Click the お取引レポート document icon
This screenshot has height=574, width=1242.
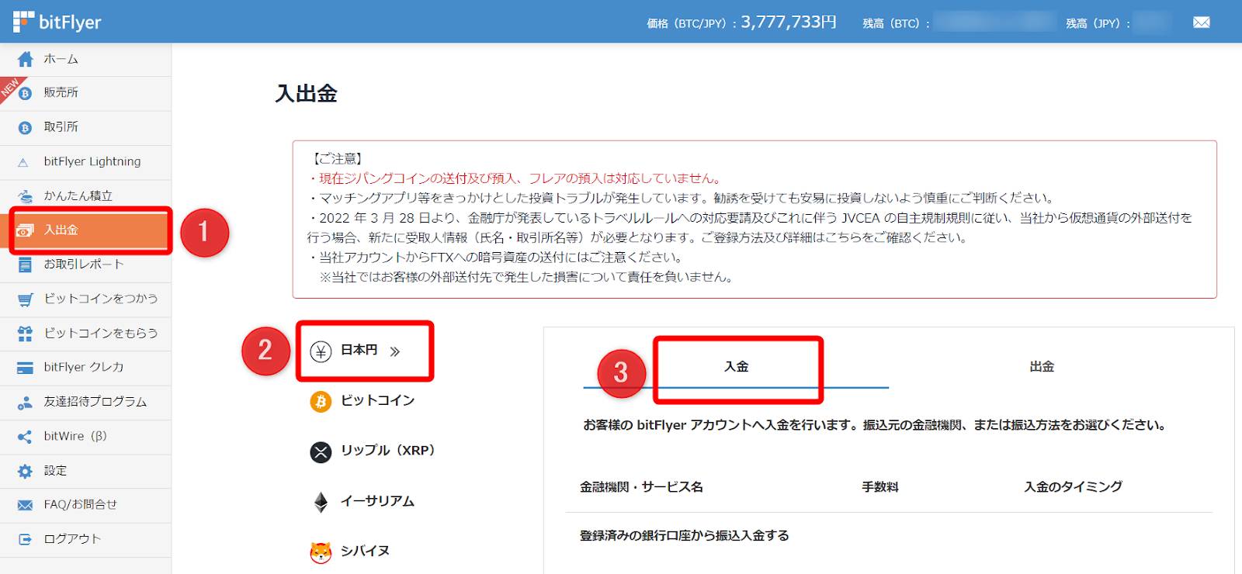pos(26,265)
